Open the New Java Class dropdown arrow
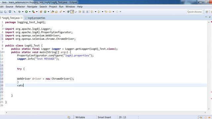The width and height of the screenshot is (212, 119). [48, 12]
